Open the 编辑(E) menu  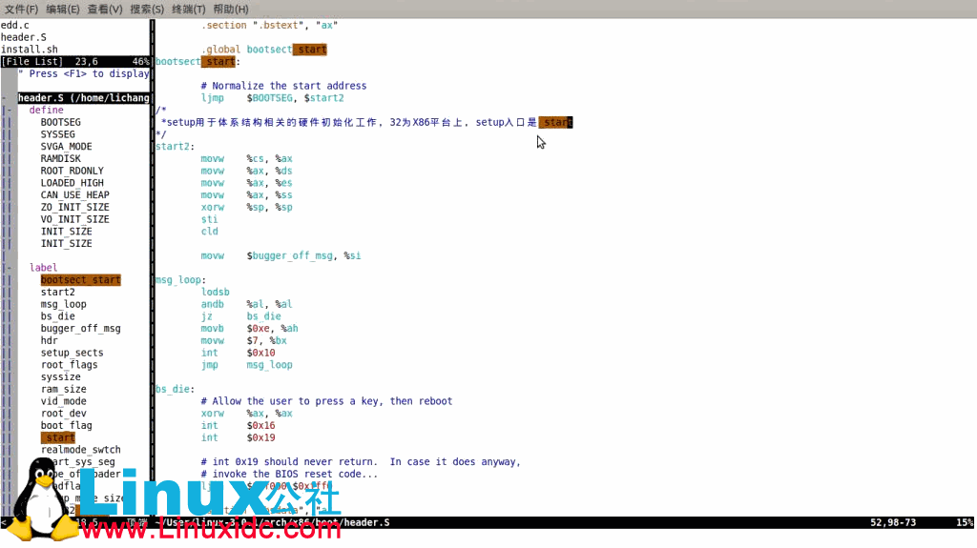click(x=63, y=9)
